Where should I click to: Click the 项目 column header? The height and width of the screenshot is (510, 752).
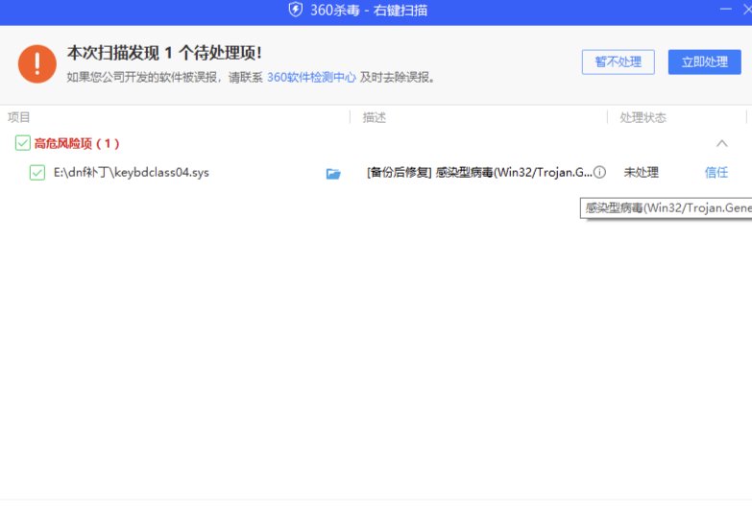(18, 117)
